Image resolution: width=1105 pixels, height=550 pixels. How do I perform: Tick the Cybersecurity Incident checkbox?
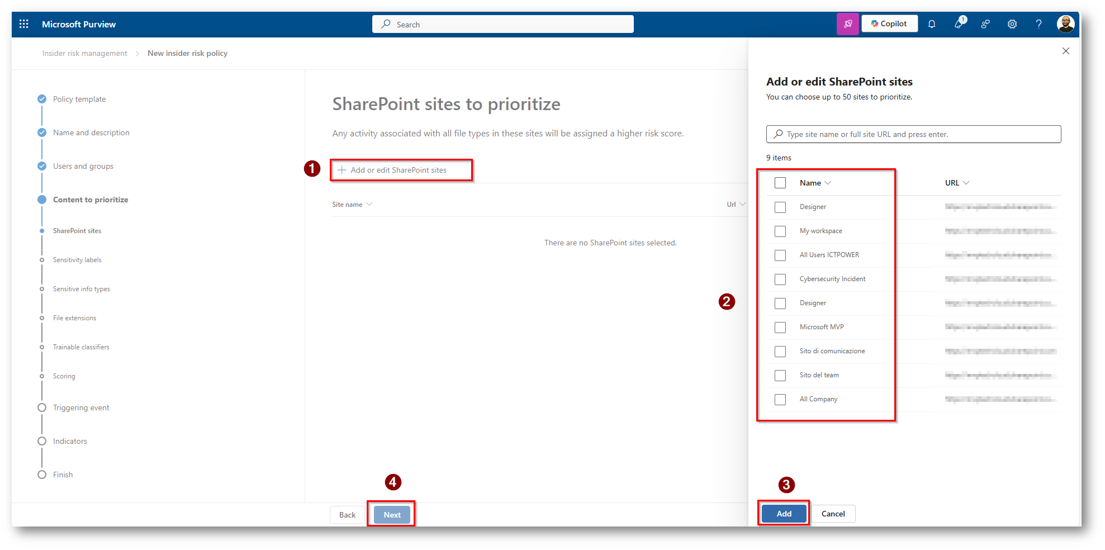[780, 279]
